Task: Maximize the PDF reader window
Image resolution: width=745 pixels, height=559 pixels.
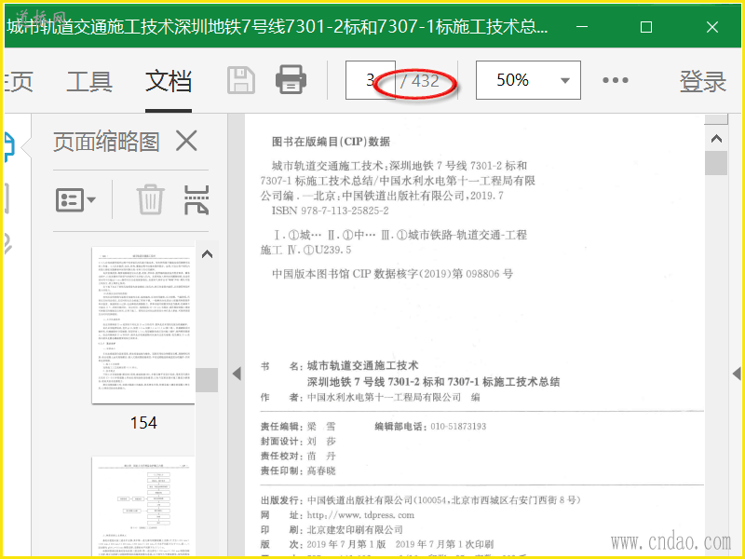Action: click(x=646, y=27)
